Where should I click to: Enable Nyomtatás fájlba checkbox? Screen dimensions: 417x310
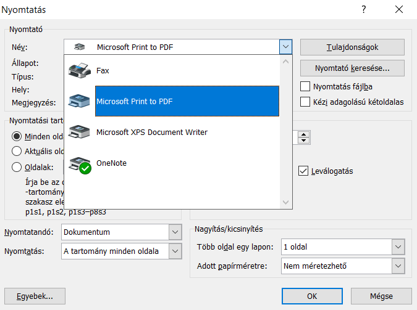[305, 86]
